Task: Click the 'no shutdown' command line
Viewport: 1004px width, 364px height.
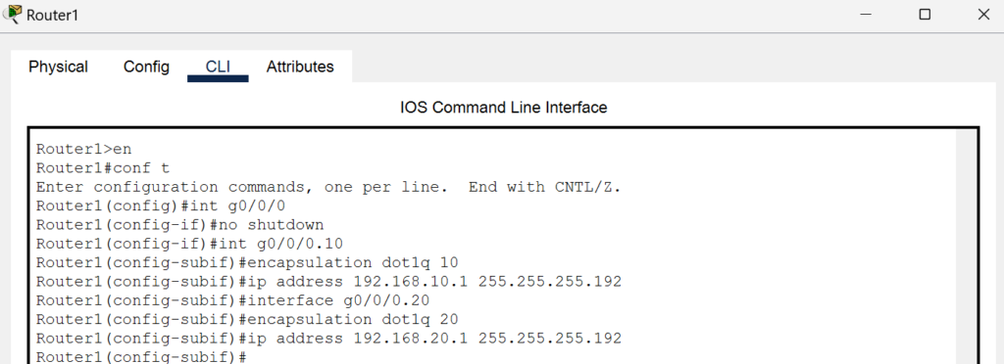Action: coord(180,225)
